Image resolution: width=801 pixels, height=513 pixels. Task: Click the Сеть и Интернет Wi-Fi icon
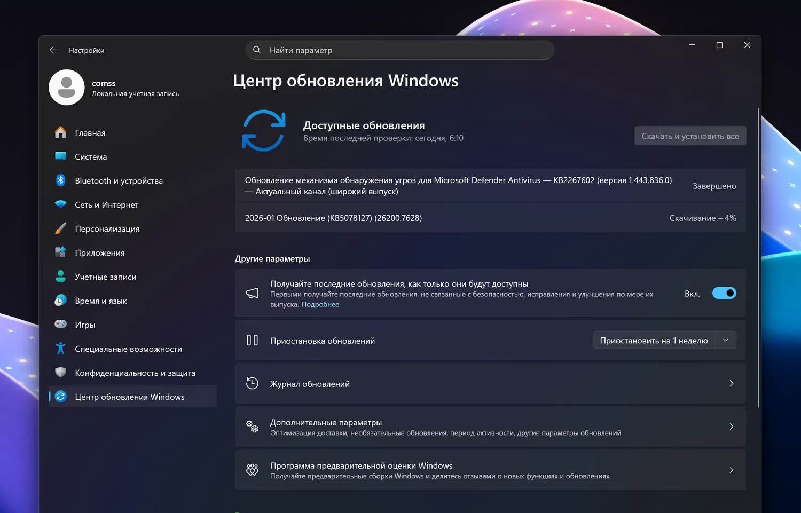pyautogui.click(x=61, y=204)
